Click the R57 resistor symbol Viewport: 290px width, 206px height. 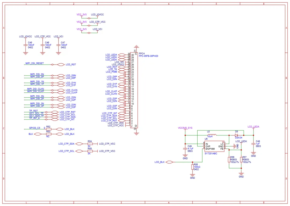coord(241,160)
